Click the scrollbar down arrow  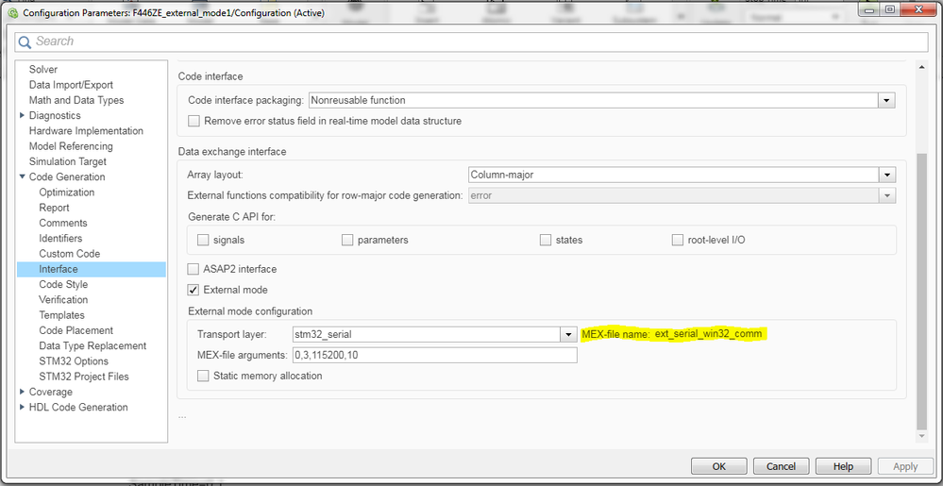click(921, 435)
